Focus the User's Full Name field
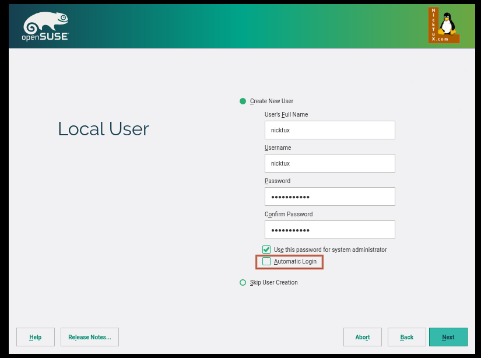481x358 pixels. [x=329, y=130]
